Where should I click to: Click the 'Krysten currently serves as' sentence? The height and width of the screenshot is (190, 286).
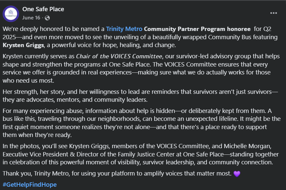coord(38,56)
